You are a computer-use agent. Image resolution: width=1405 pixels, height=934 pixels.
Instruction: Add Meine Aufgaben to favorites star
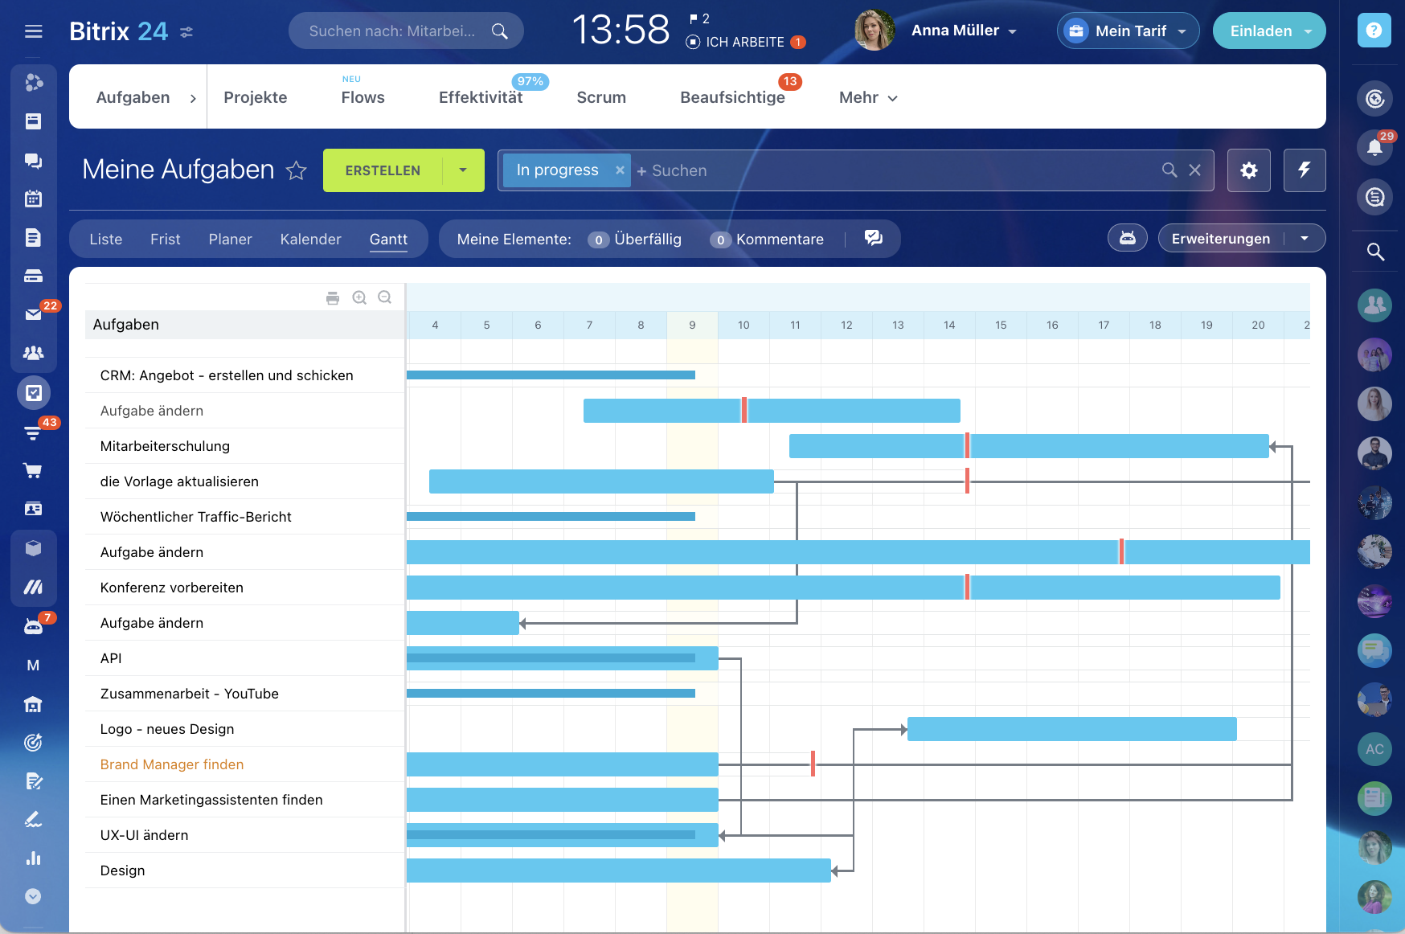click(297, 170)
